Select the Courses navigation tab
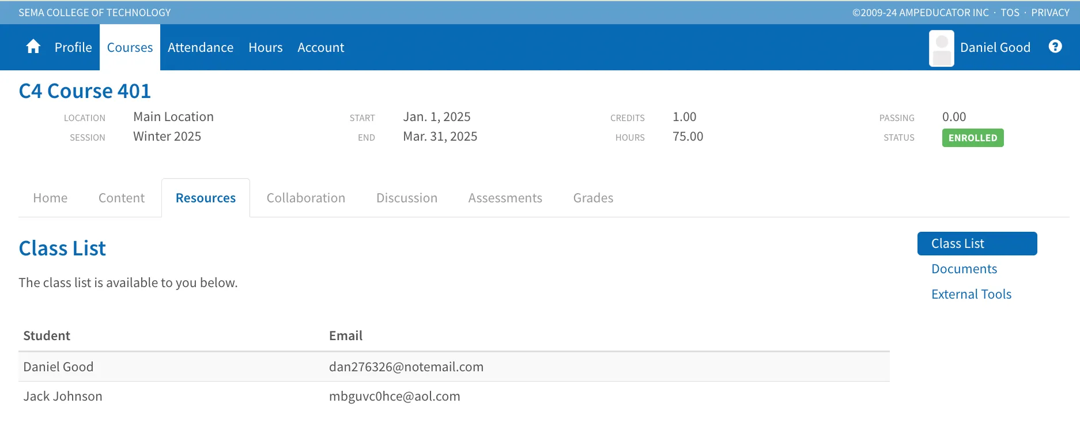Viewport: 1080px width, 422px height. pyautogui.click(x=130, y=47)
